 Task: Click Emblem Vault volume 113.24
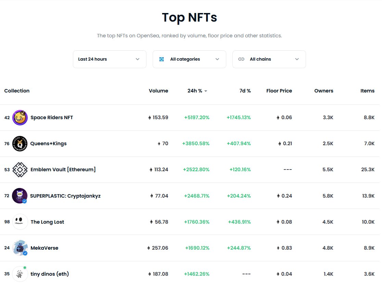click(161, 170)
